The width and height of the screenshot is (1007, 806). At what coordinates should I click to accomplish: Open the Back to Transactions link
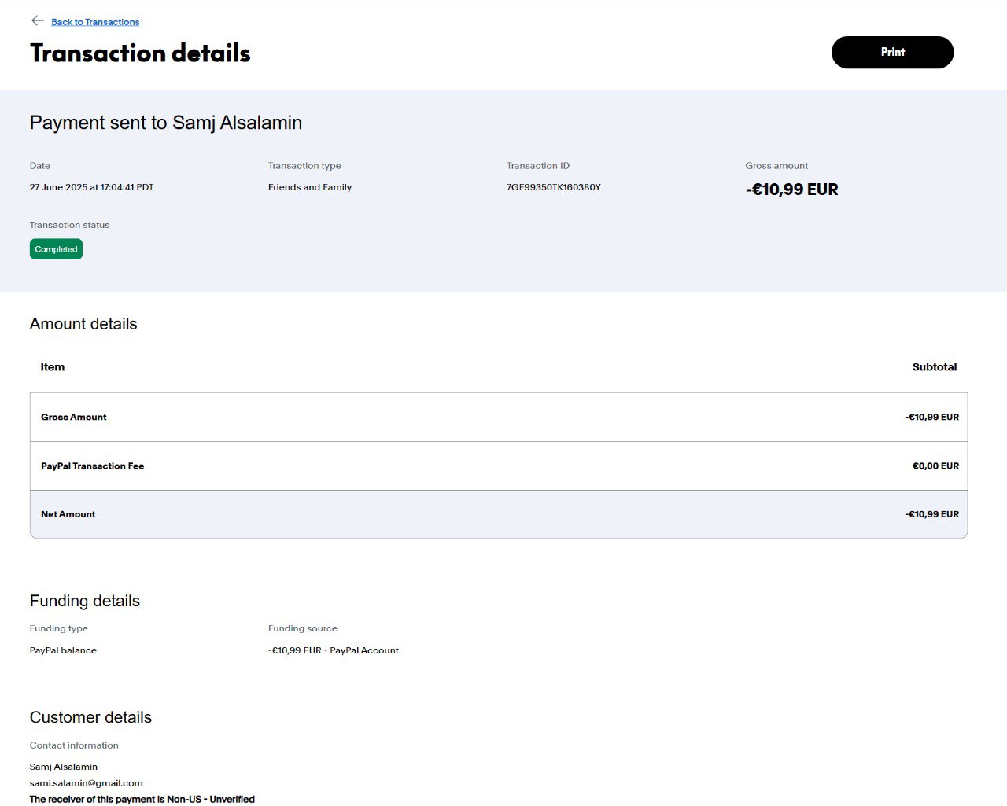coord(95,22)
